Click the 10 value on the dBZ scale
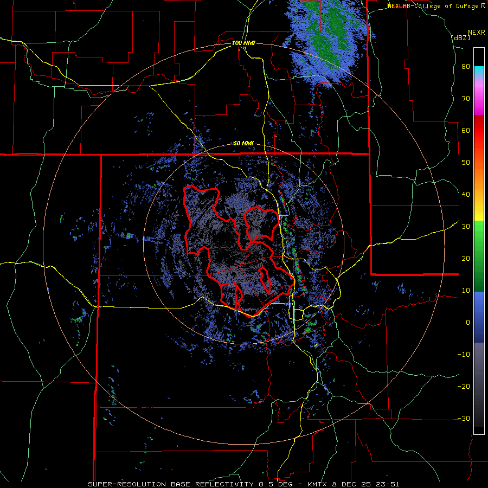 click(x=466, y=291)
